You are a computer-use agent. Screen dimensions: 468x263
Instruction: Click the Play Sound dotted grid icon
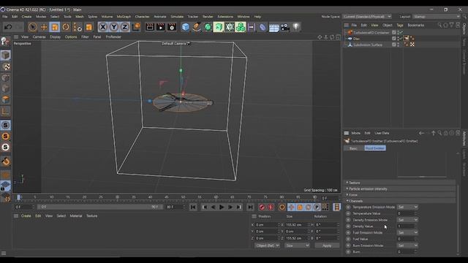point(325,207)
